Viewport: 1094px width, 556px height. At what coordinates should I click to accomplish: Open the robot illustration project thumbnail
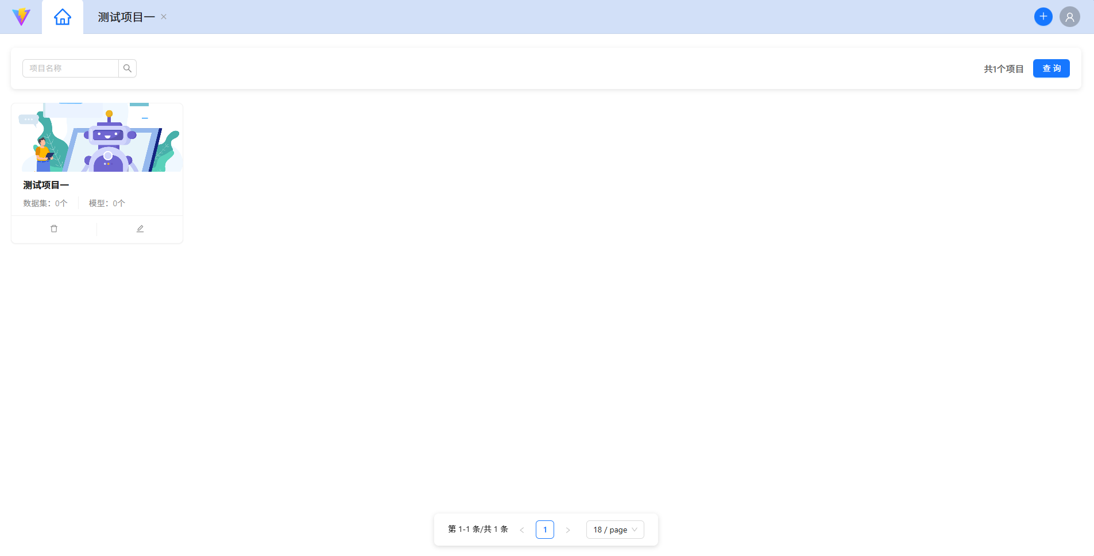point(97,138)
